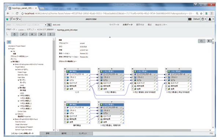This screenshot has height=140, width=220.
Task: Click the Model icon in system C
Action: tap(135, 80)
